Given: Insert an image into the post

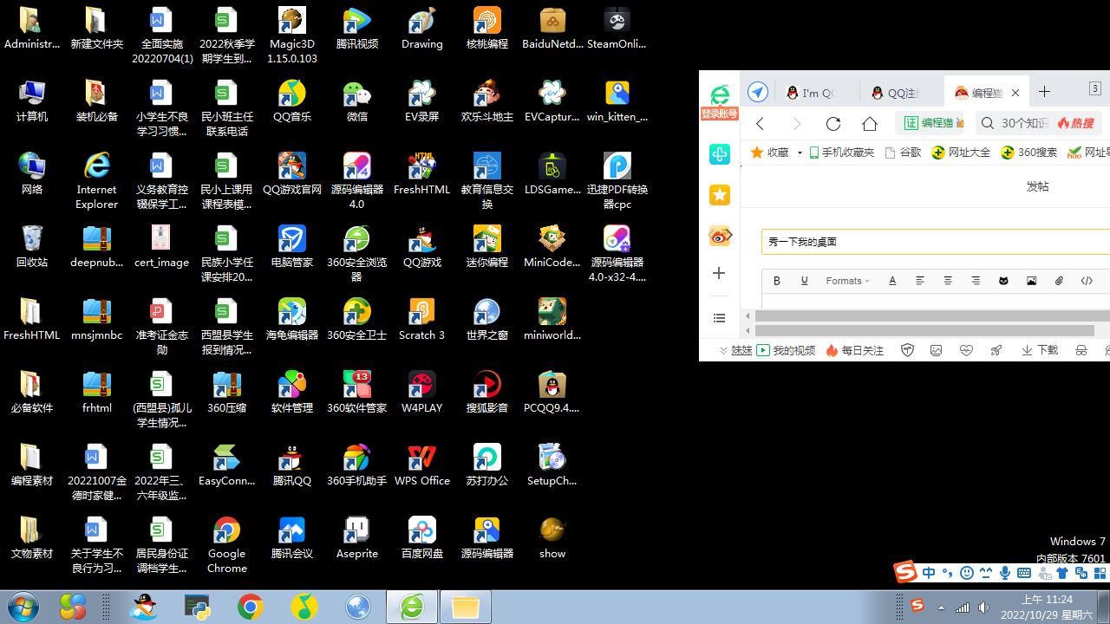Looking at the screenshot, I should point(1031,281).
